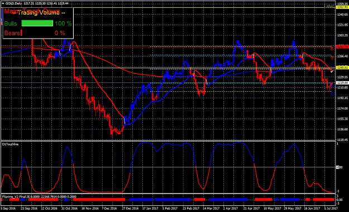Image resolution: width=349 pixels, height=212 pixels.
Task: Click the 1174.00 price scale value
Action: [342, 109]
